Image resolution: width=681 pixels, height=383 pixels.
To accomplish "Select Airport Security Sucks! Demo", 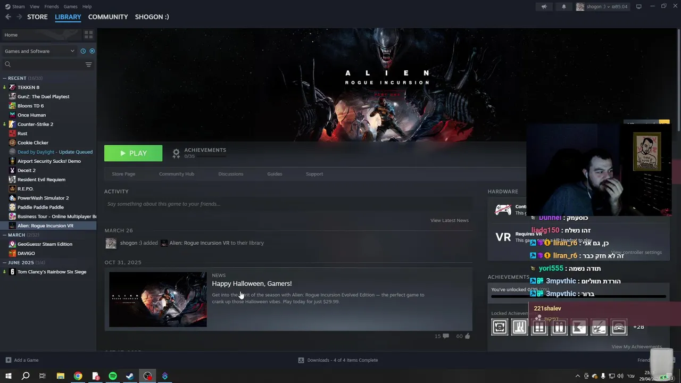I will tap(49, 161).
